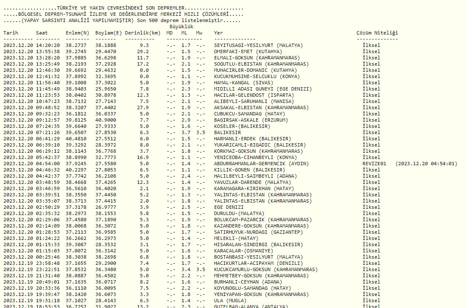Click the 'Boylam(E)' column header
466x308 pixels.
(x=108, y=33)
